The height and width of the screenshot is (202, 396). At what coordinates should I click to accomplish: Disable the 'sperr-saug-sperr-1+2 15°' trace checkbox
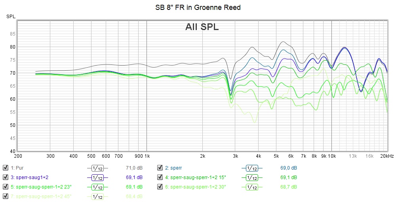pyautogui.click(x=160, y=177)
